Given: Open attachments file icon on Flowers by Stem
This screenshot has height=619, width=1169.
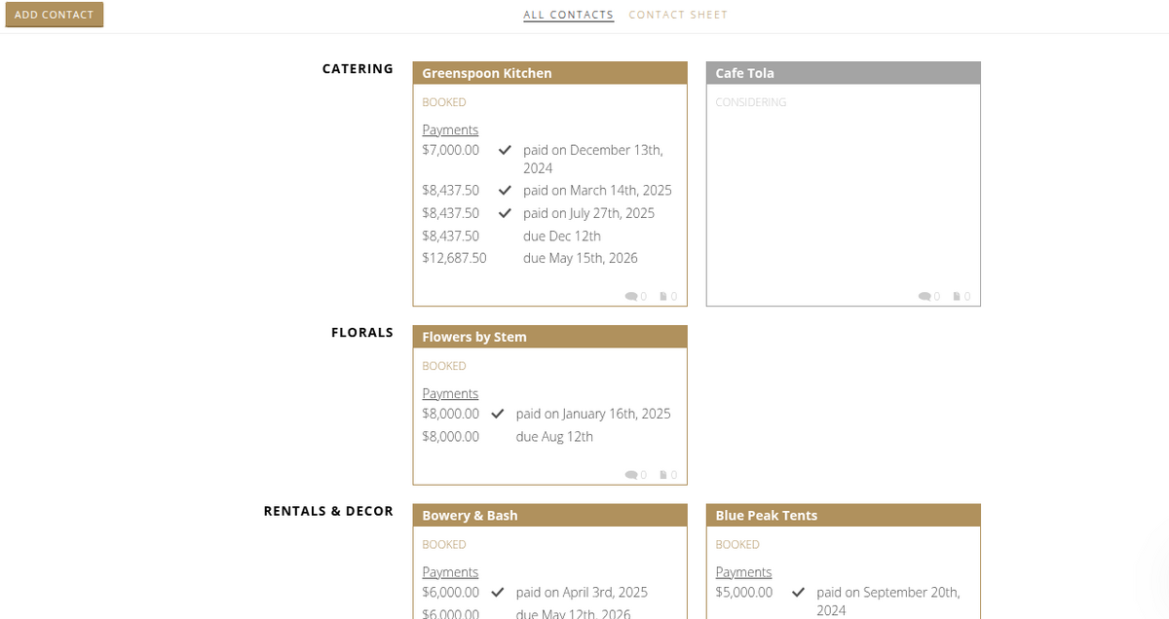Looking at the screenshot, I should point(662,475).
